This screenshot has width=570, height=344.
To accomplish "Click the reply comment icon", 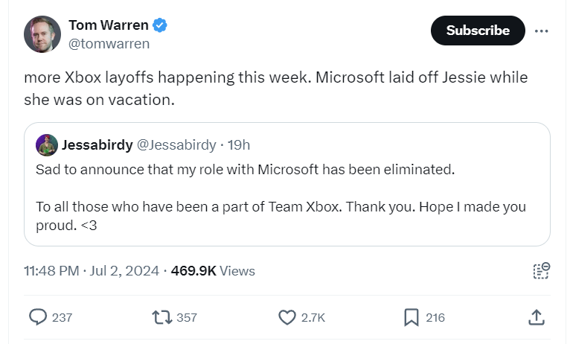I will pos(38,317).
